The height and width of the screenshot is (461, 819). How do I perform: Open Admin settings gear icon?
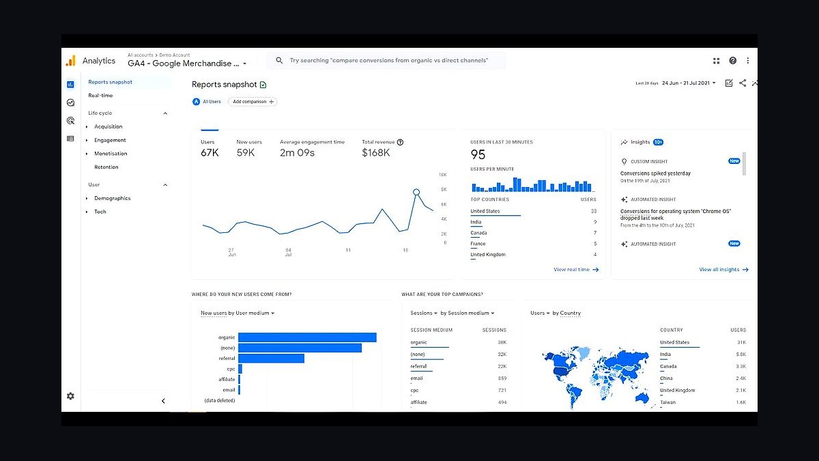[x=70, y=396]
